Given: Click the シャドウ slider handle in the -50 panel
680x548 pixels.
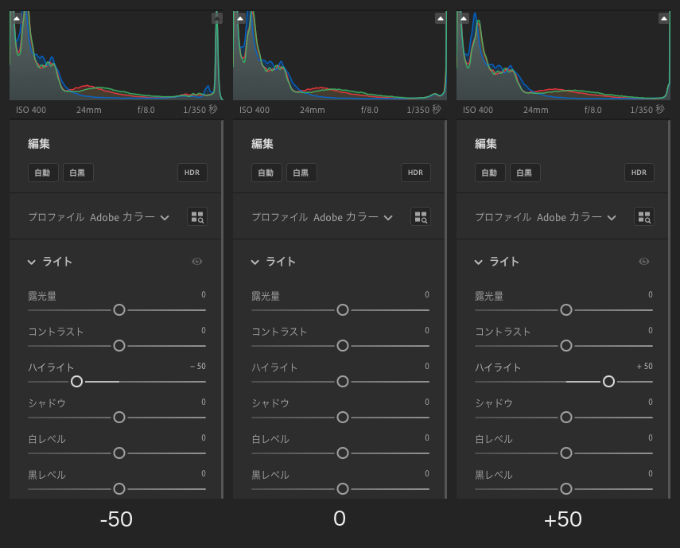Looking at the screenshot, I should [119, 417].
